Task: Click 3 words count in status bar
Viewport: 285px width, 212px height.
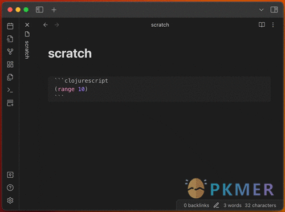Action: tap(233, 205)
